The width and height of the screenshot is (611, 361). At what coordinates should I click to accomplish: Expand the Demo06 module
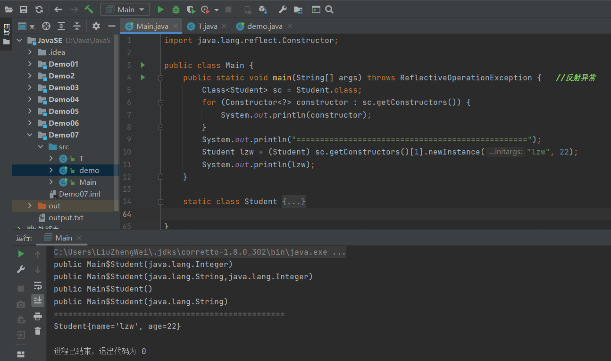[x=30, y=123]
